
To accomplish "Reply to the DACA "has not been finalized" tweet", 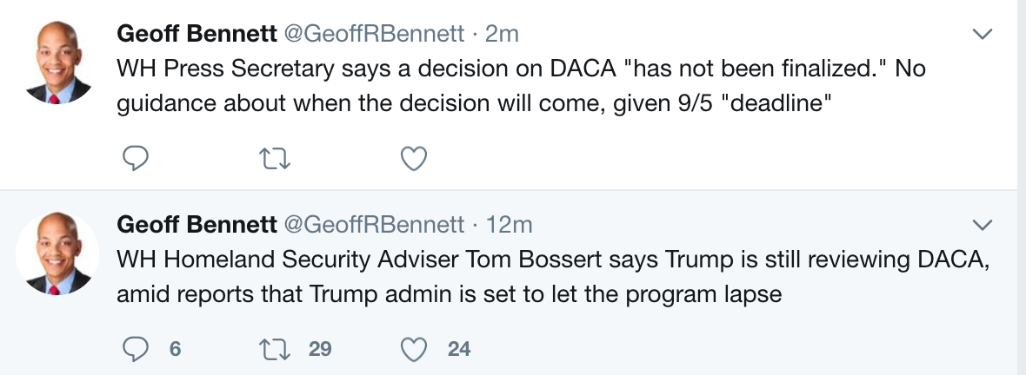I will [x=136, y=157].
